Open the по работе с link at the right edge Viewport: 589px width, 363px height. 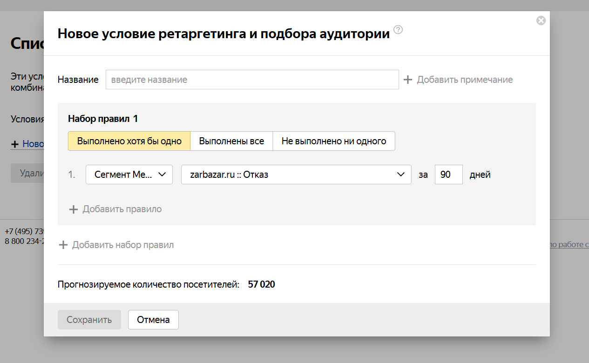[569, 245]
